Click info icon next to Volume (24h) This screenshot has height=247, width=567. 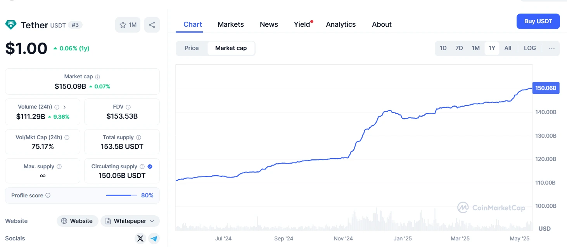click(57, 107)
